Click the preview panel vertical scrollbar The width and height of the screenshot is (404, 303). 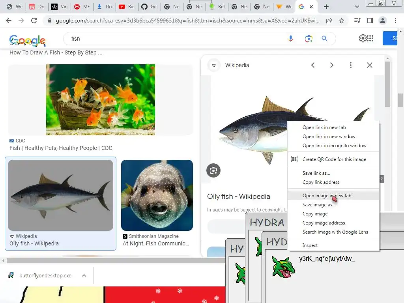(x=387, y=84)
